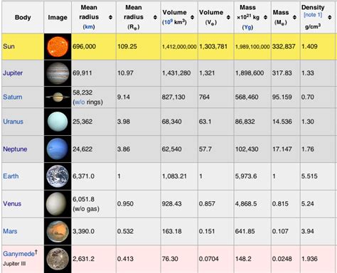337x273 pixels.
Task: Open the [note 1] reference in Density header
Action: (x=313, y=15)
